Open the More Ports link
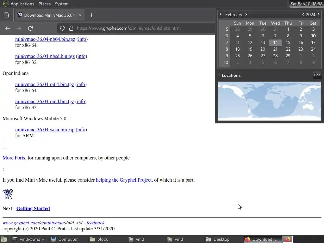The height and width of the screenshot is (243, 324). tap(14, 158)
